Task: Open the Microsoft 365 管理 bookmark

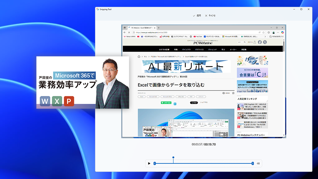Action: [x=230, y=37]
